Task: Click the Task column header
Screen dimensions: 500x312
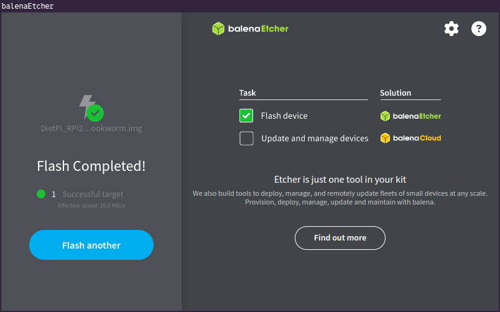Action: [248, 93]
